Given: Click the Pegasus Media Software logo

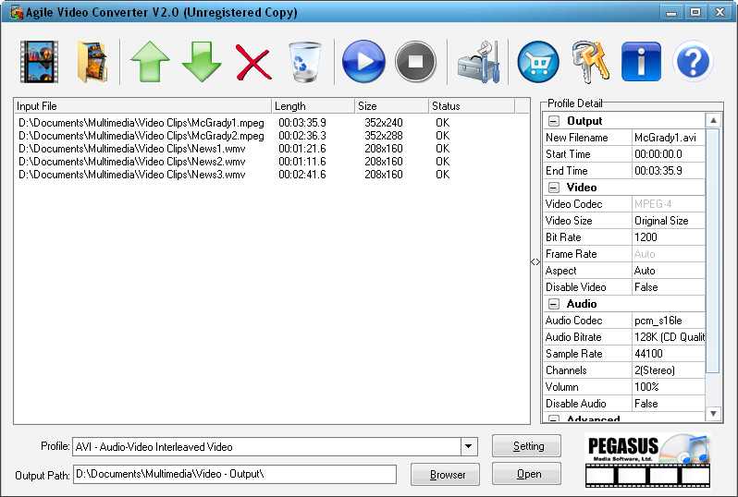Looking at the screenshot, I should [647, 461].
